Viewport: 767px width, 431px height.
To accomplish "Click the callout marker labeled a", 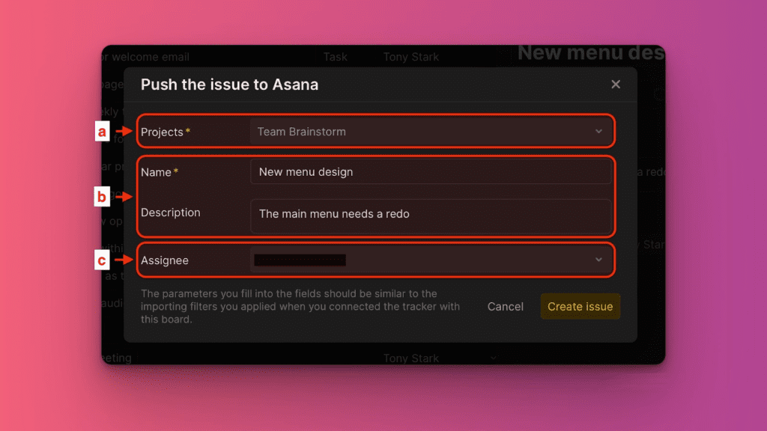I will point(103,131).
